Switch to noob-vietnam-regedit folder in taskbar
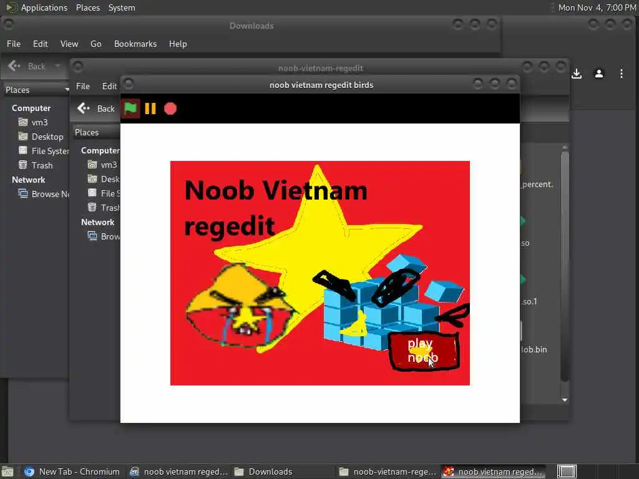Image resolution: width=639 pixels, height=479 pixels. click(388, 472)
